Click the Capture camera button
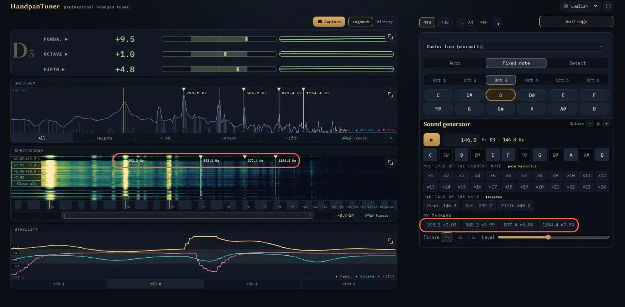The image size is (625, 307). (329, 21)
